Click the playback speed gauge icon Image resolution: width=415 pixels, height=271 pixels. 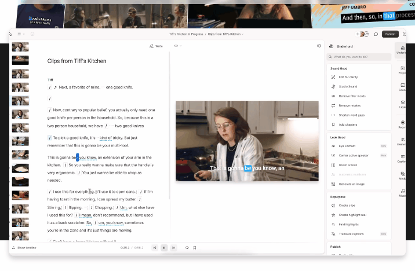coord(187,248)
